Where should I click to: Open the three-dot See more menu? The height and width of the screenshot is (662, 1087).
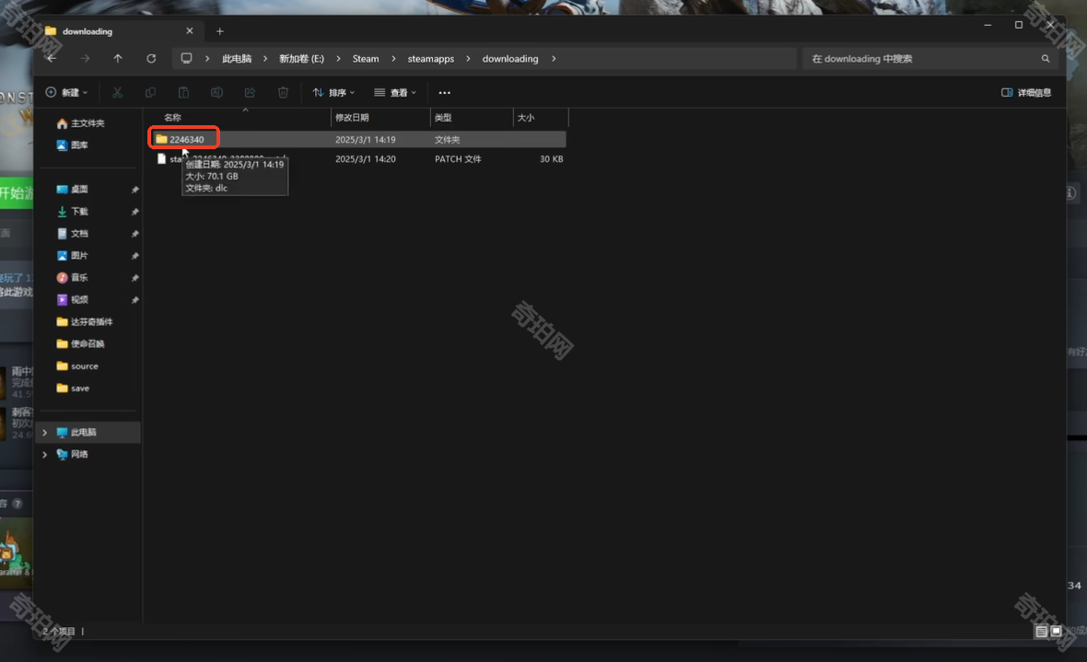[x=444, y=93]
